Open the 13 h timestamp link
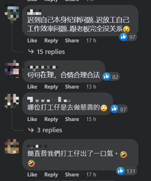Viewport: 151px width, 181px height. 91,87
